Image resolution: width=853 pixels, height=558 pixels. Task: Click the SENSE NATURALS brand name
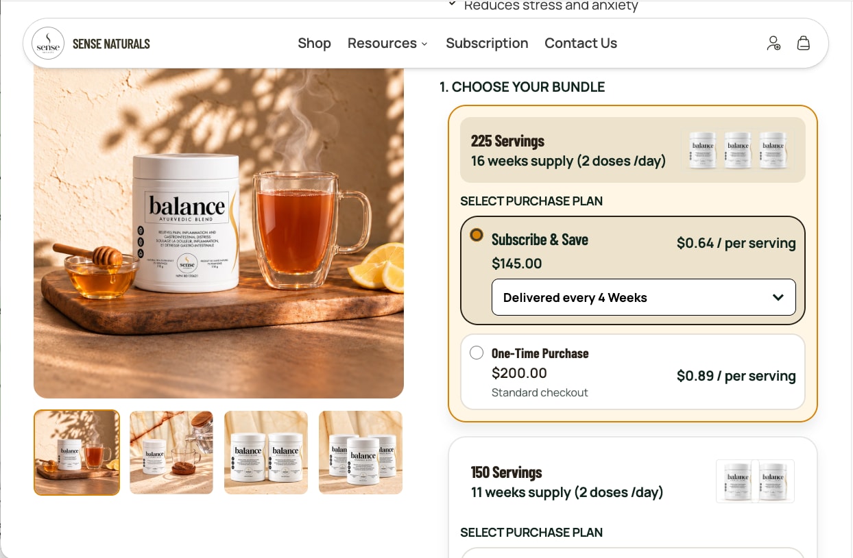pyautogui.click(x=111, y=44)
